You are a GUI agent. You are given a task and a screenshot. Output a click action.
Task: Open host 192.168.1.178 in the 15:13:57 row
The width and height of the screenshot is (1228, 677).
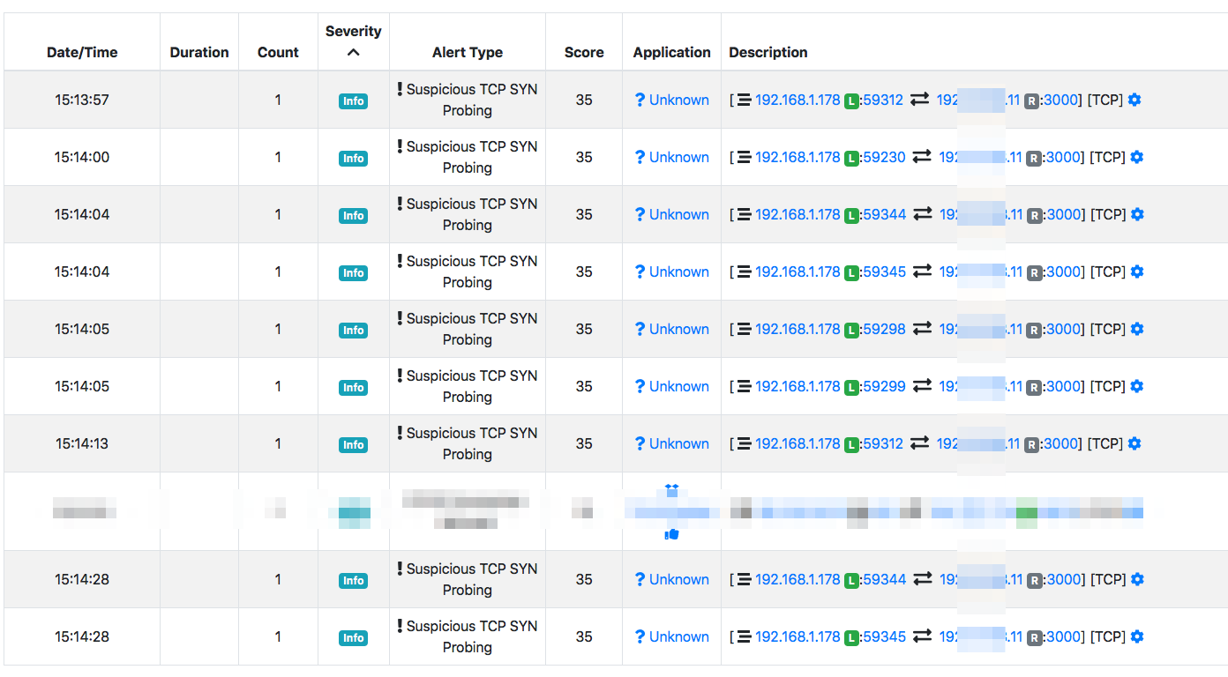pyautogui.click(x=797, y=100)
